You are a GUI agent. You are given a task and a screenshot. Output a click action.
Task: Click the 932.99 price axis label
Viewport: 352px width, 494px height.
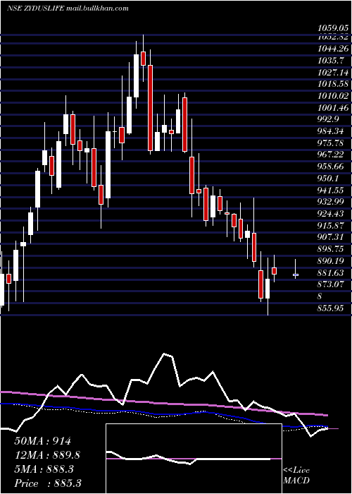[331, 202]
